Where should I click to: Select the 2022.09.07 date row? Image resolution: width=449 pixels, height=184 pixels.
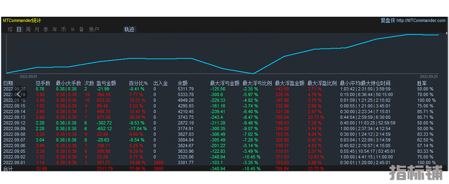[x=14, y=140]
